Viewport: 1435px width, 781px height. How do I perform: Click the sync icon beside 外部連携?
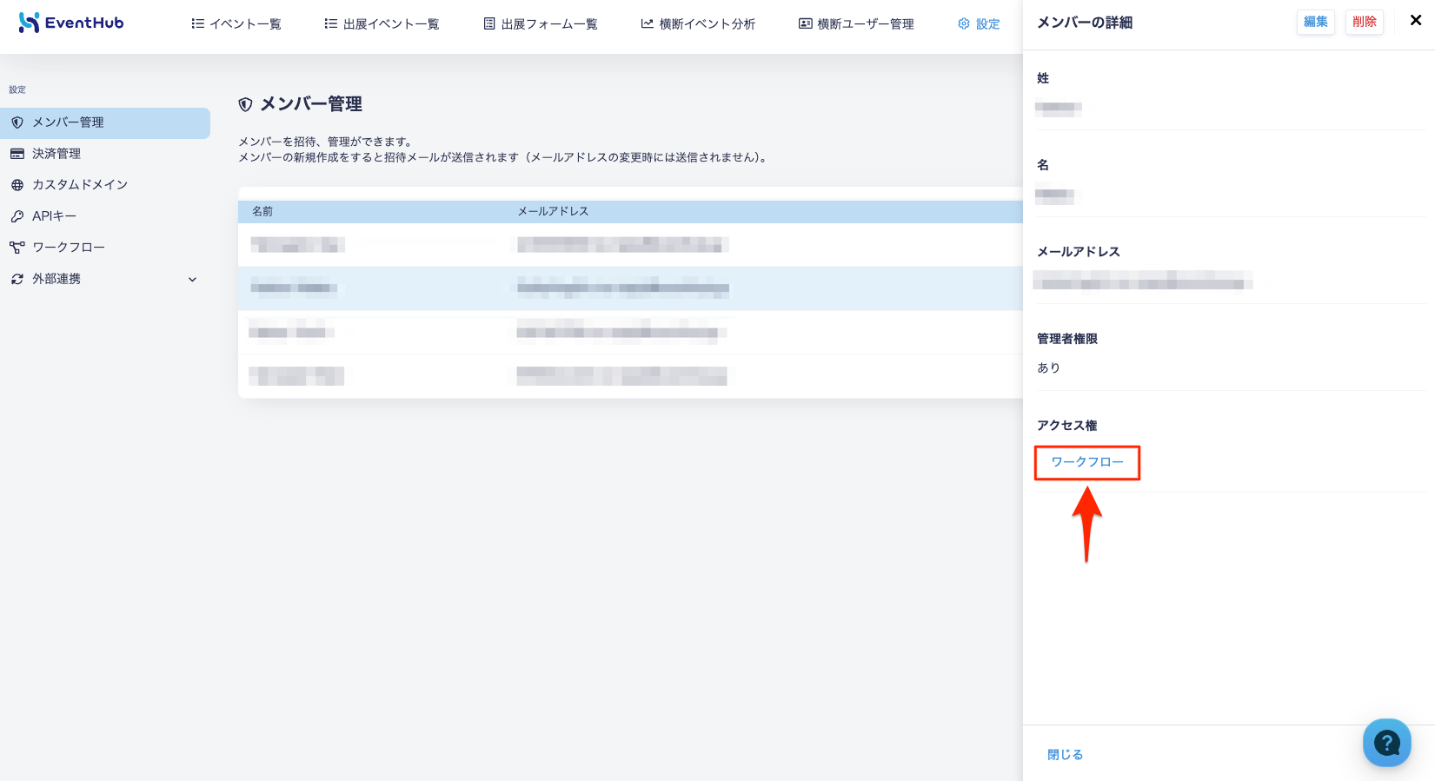tap(17, 279)
